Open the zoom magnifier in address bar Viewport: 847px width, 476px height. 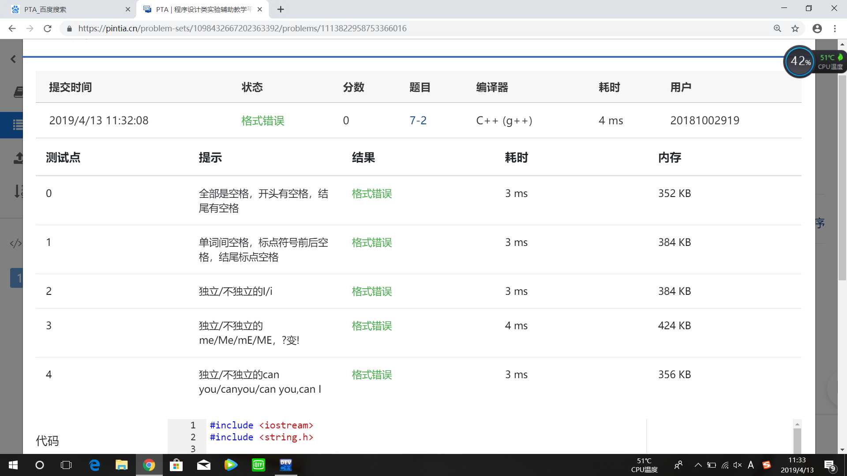[777, 29]
